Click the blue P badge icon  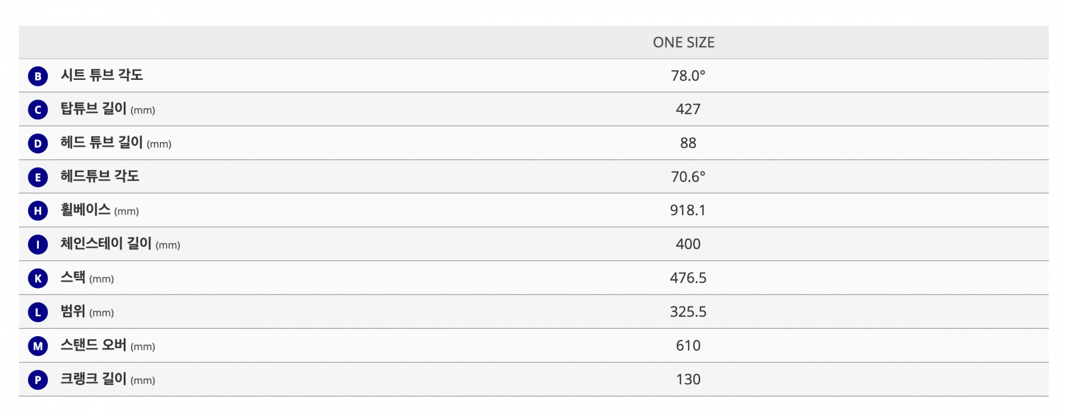pyautogui.click(x=38, y=380)
